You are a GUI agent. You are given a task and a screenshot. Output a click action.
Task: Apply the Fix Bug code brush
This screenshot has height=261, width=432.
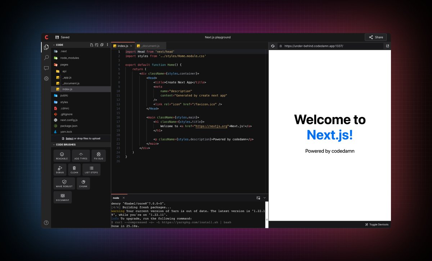(99, 156)
